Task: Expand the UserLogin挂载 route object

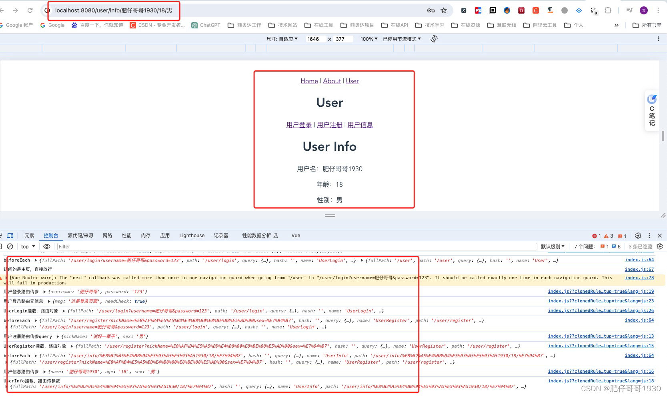Action: [x=64, y=311]
